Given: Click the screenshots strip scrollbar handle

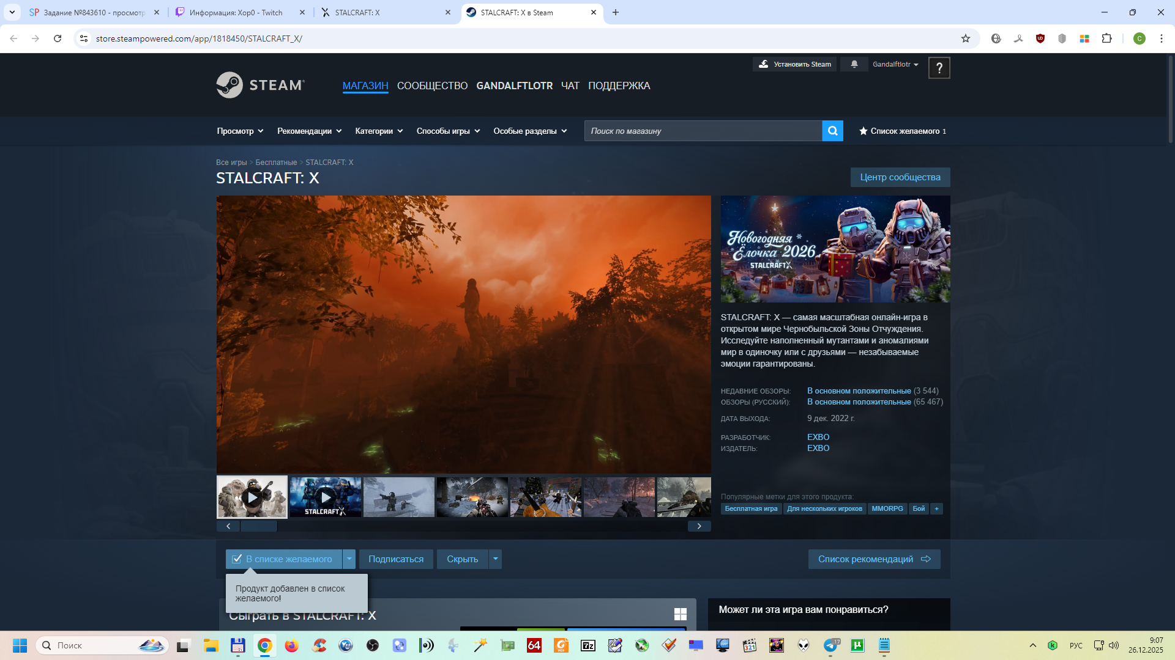Looking at the screenshot, I should [259, 526].
